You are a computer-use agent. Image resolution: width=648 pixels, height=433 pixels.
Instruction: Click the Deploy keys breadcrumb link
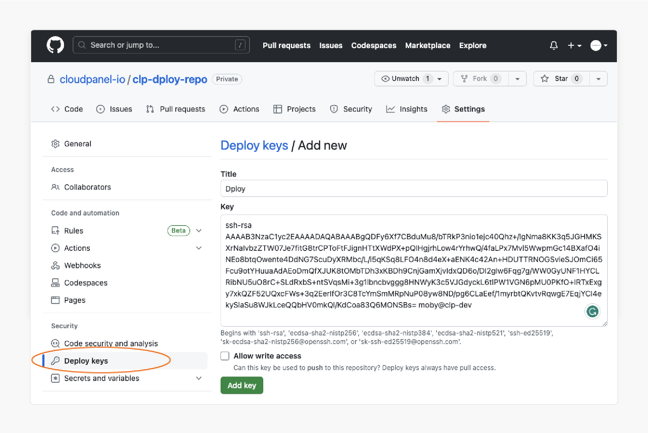pyautogui.click(x=254, y=145)
